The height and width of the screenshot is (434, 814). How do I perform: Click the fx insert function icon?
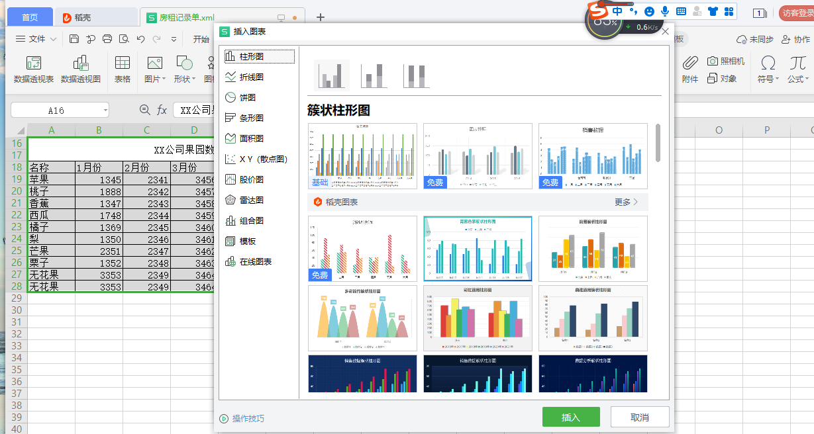tap(162, 110)
